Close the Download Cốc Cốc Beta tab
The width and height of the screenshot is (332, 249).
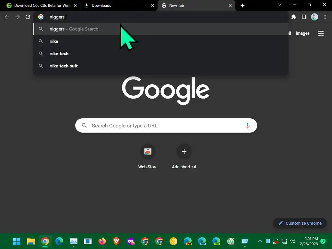coord(75,6)
